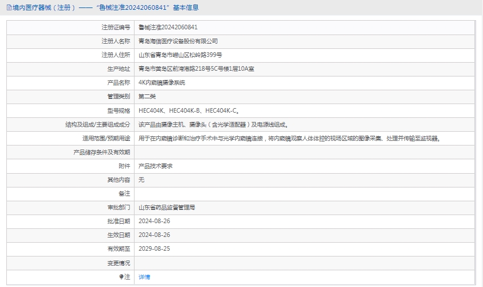Click the attachment value 产品技术要求
Screen dimensions: 483x287
tap(155, 166)
